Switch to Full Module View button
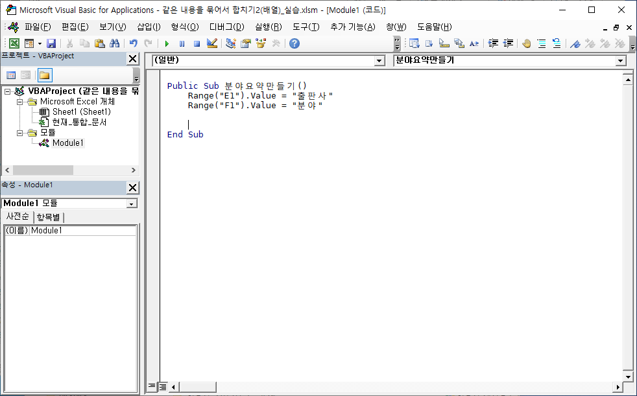The image size is (637, 396). click(x=163, y=387)
